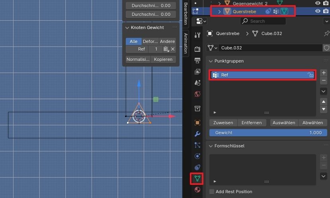Open the vertex group specials dropdown
330x198 pixels.
click(324, 91)
